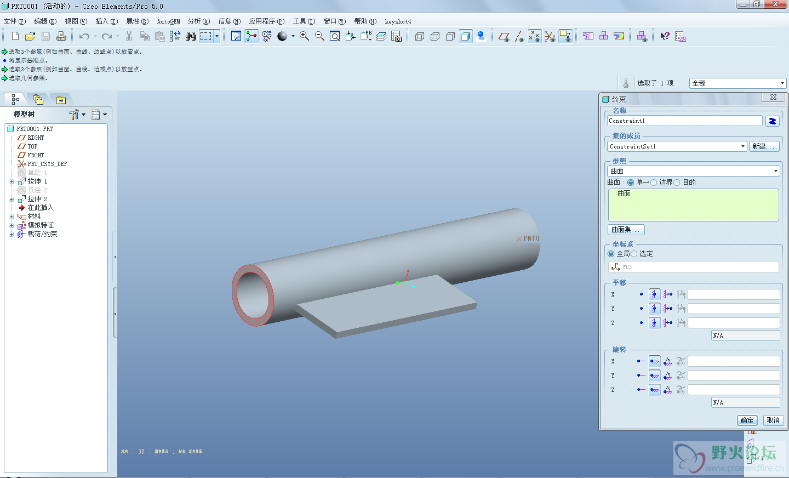Set translation X to fixed

tap(654, 294)
